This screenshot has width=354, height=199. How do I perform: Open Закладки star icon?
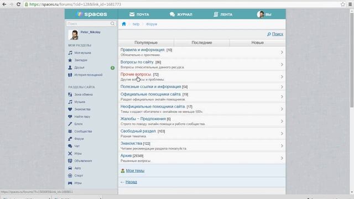[x=70, y=60]
